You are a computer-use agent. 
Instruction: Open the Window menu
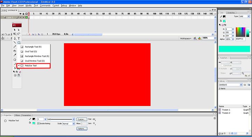72,6
